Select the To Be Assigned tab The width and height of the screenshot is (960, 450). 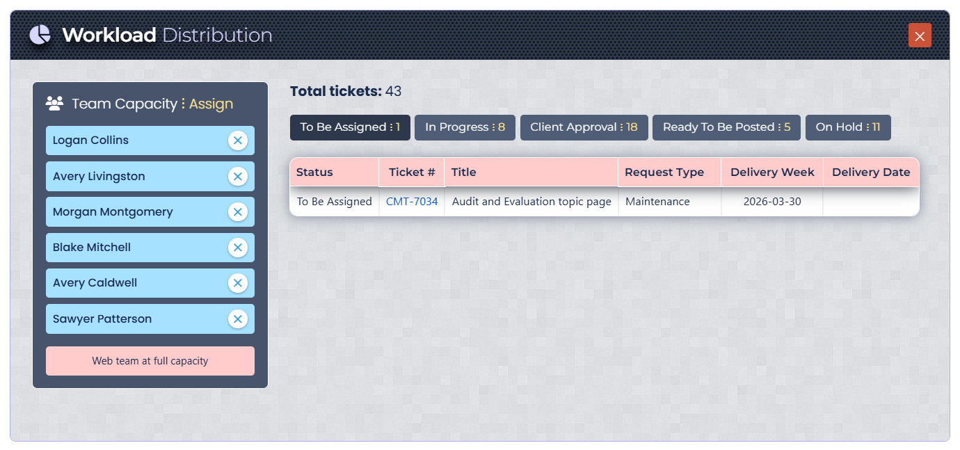click(x=350, y=127)
